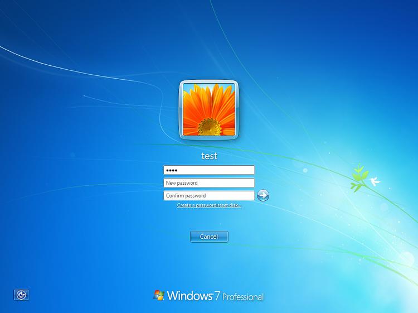
Task: Cancel the password change
Action: click(209, 237)
